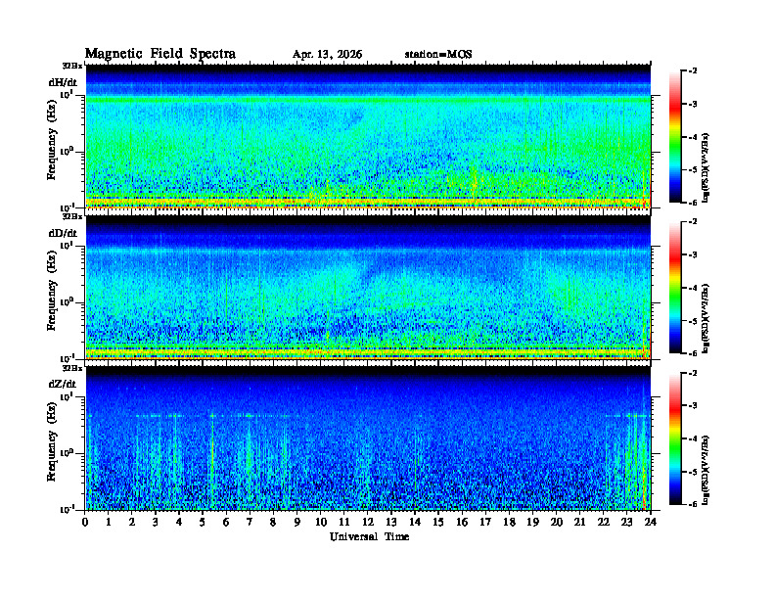Screen dimensions: 775x599
Task: Click hour 24 on the time axis
Action: click(651, 522)
